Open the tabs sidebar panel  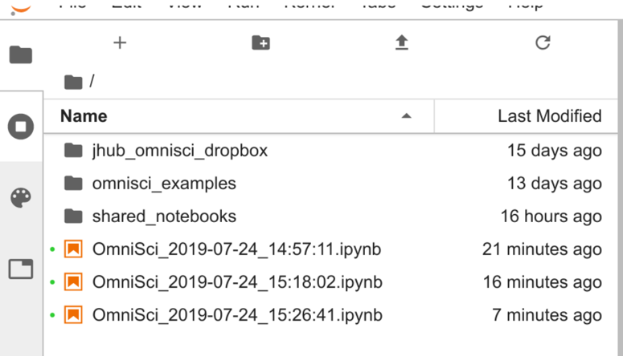(21, 269)
